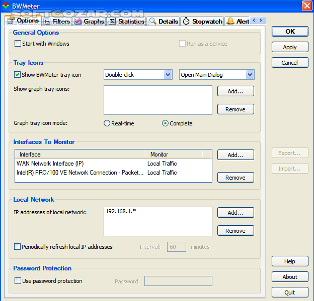
Task: Click Add... in Local Network section
Action: [x=235, y=213]
